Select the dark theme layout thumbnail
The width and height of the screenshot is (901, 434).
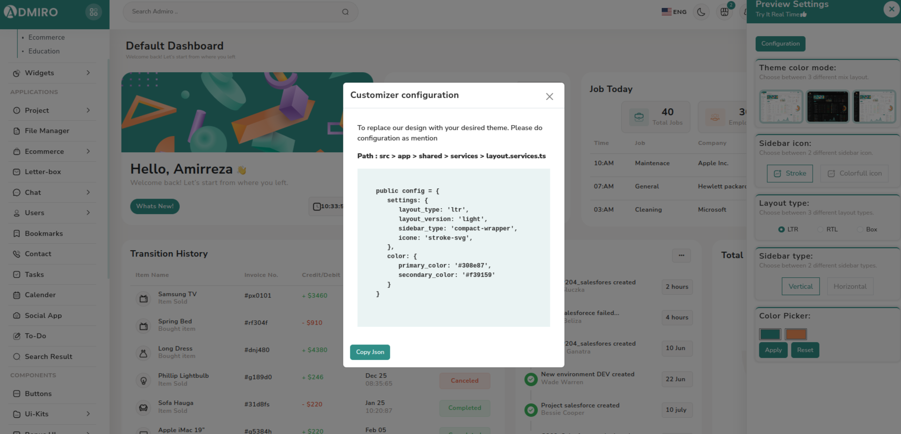(x=827, y=106)
